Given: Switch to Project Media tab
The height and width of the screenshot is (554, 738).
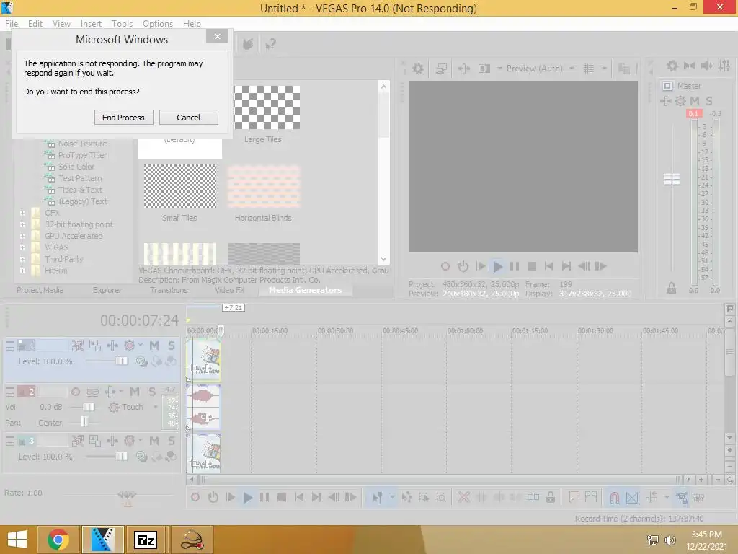Looking at the screenshot, I should click(x=40, y=290).
